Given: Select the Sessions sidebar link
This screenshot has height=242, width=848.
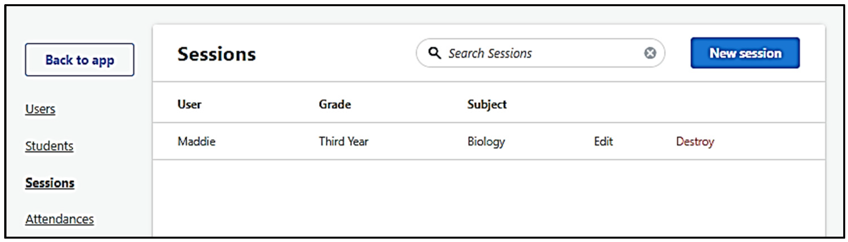Looking at the screenshot, I should tap(50, 183).
